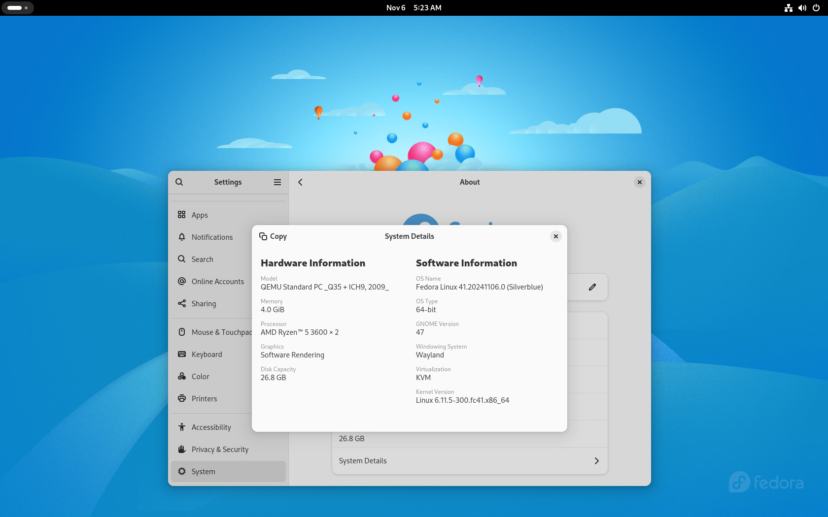Open the clock showing Nov 6 5:23 AM
Image resolution: width=828 pixels, height=517 pixels.
pos(414,8)
